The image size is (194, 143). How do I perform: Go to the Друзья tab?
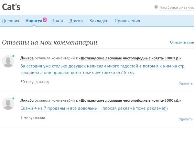click(x=76, y=21)
